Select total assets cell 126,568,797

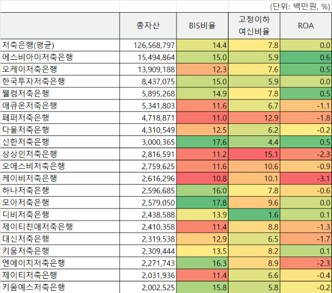148,45
